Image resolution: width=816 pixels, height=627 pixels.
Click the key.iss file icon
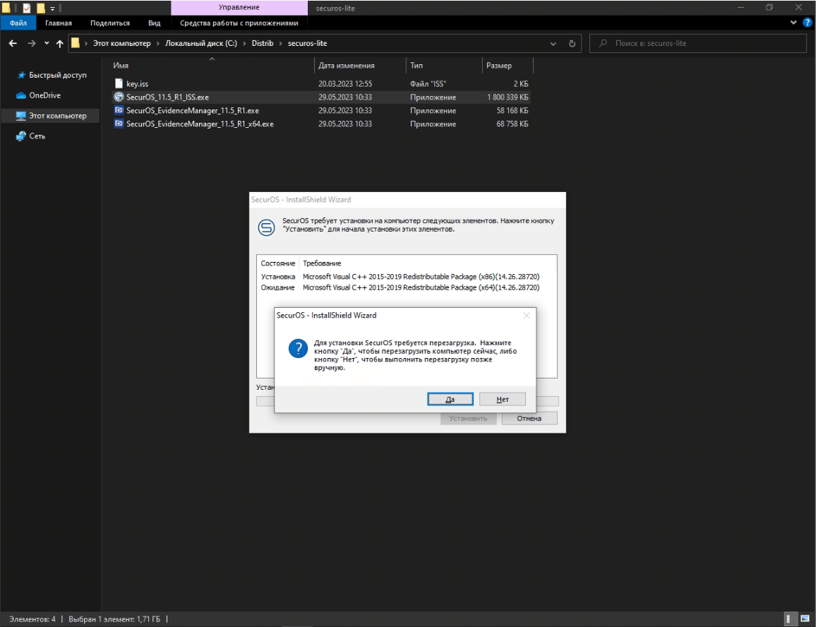pyautogui.click(x=119, y=83)
